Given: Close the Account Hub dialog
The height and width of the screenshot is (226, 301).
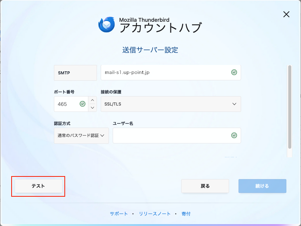Looking at the screenshot, I should pos(286,14).
